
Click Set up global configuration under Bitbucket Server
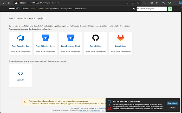coord(45,51)
